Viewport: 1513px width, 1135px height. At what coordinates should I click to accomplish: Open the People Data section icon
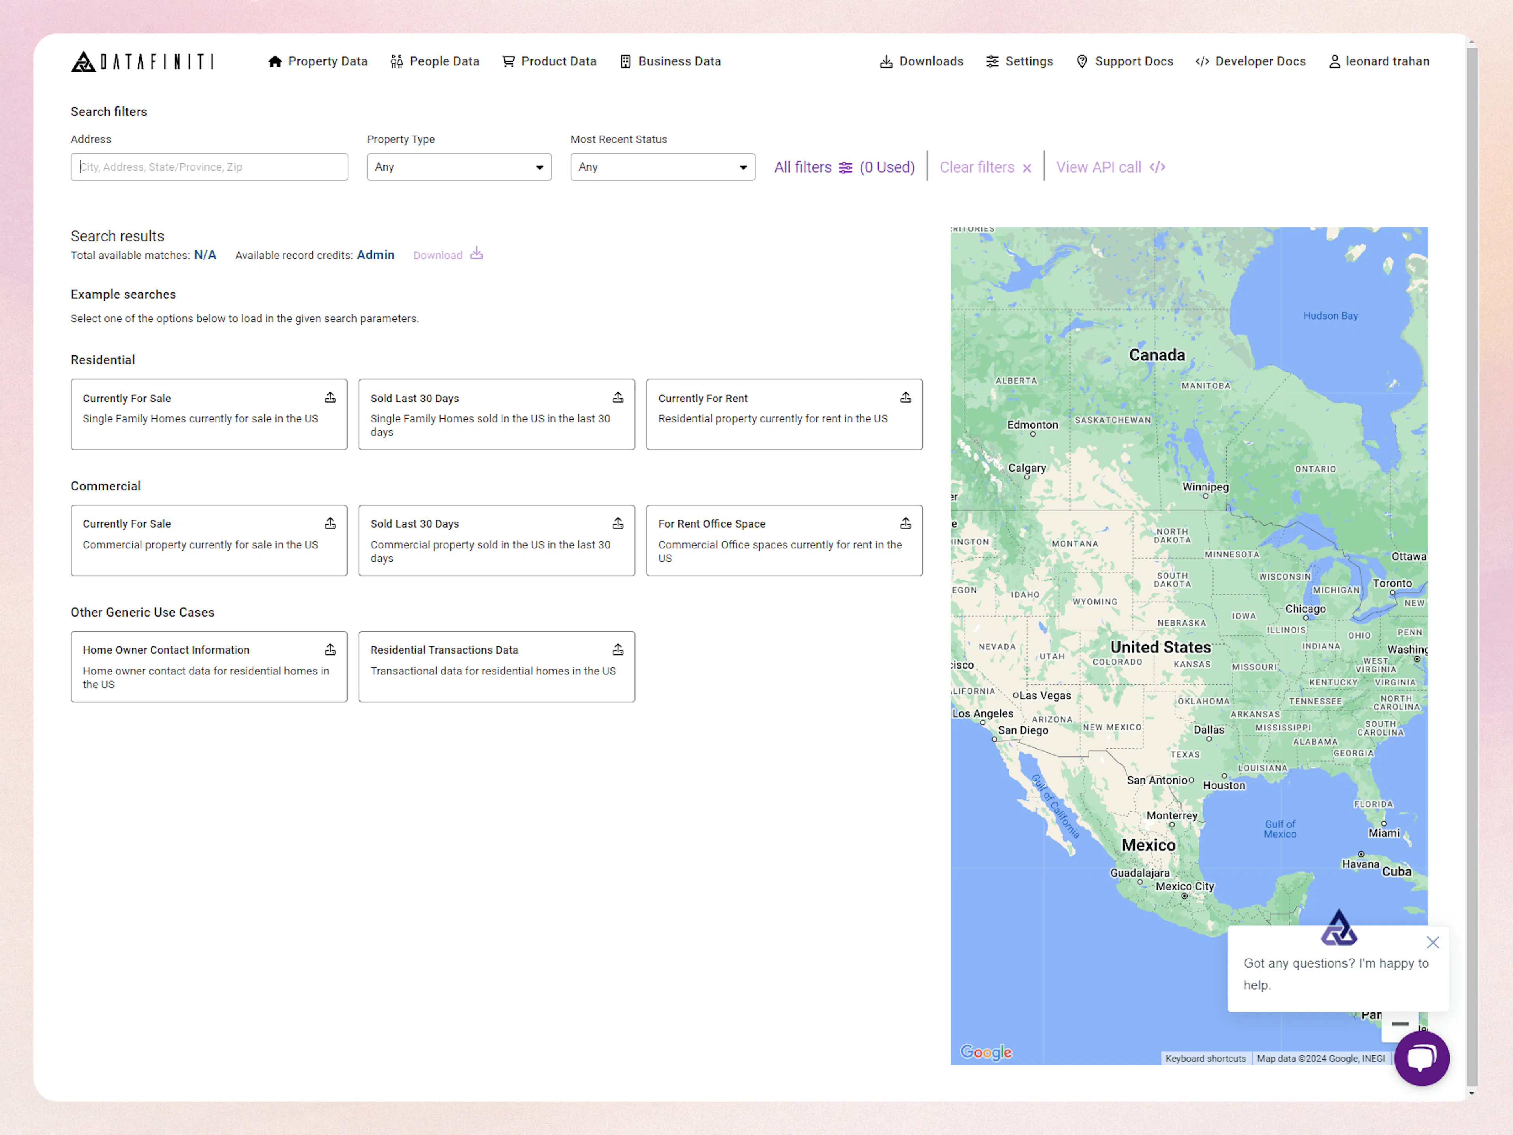pos(397,61)
